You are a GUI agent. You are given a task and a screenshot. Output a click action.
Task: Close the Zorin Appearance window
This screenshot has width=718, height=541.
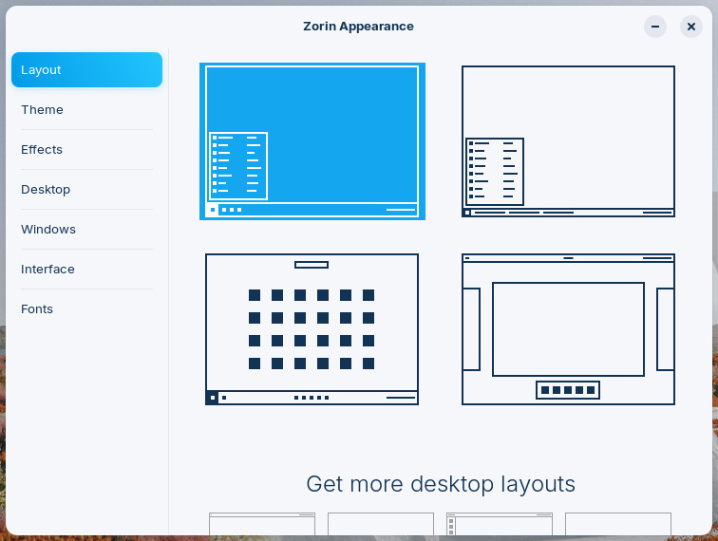(x=691, y=27)
